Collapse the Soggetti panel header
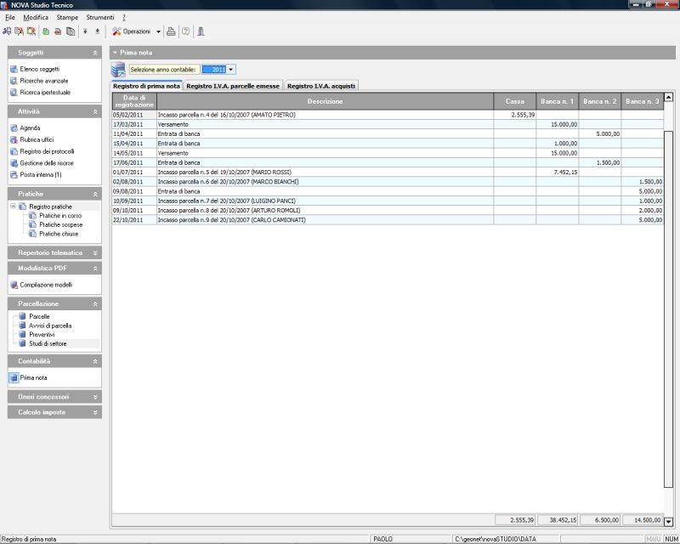Image resolution: width=680 pixels, height=544 pixels. point(95,53)
